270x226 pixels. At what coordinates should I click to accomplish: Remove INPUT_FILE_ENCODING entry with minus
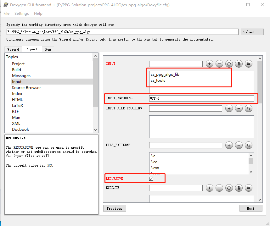tap(239, 108)
